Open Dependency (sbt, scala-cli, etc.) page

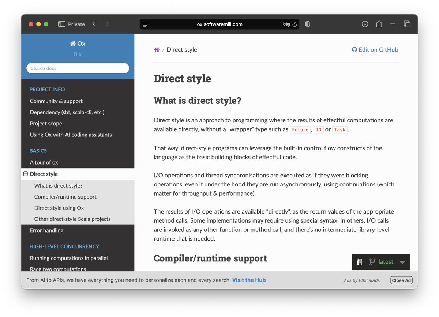coord(67,112)
